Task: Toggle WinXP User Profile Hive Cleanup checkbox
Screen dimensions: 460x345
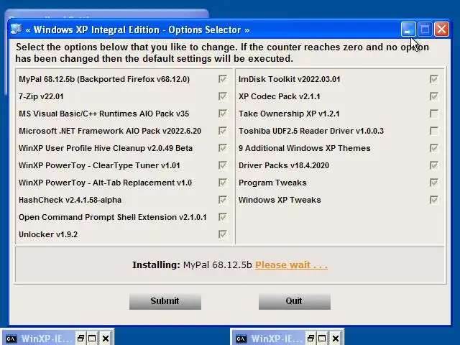Action: (222, 148)
